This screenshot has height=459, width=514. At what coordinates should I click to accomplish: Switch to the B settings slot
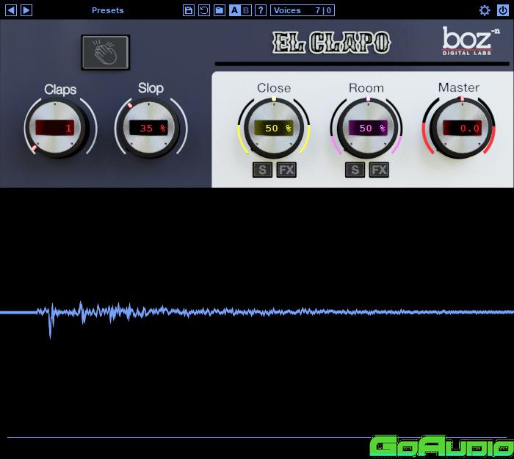(246, 10)
